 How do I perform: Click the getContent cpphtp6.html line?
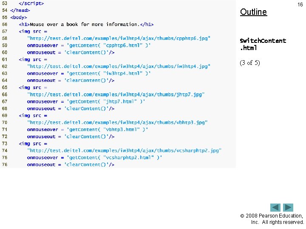pyautogui.click(x=89, y=45)
